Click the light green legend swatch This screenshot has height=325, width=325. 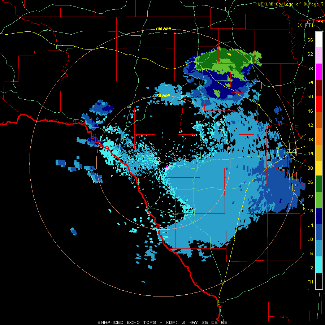pyautogui.click(x=319, y=200)
